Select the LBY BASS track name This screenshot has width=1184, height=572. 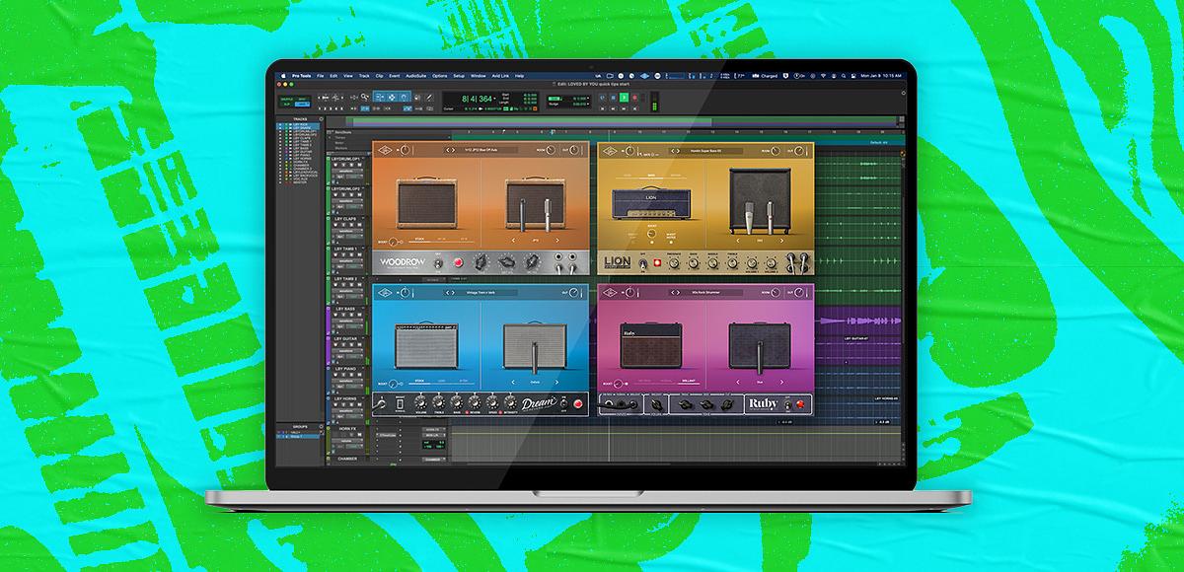coord(345,309)
